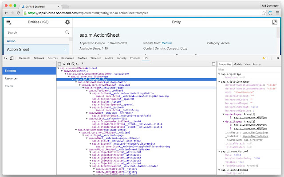Click the Action group header in list

tap(36, 41)
